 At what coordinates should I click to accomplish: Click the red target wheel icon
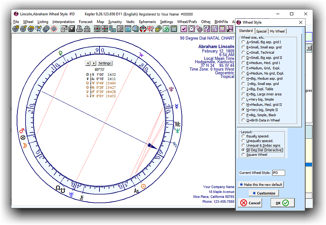(54, 29)
